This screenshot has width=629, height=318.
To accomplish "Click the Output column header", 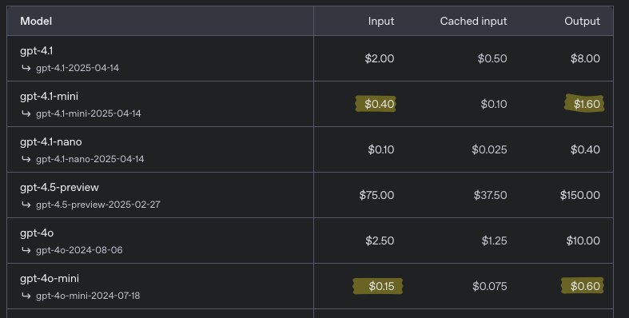I will point(582,22).
